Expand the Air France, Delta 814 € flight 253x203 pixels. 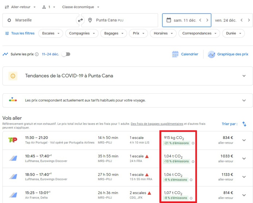[244, 195]
